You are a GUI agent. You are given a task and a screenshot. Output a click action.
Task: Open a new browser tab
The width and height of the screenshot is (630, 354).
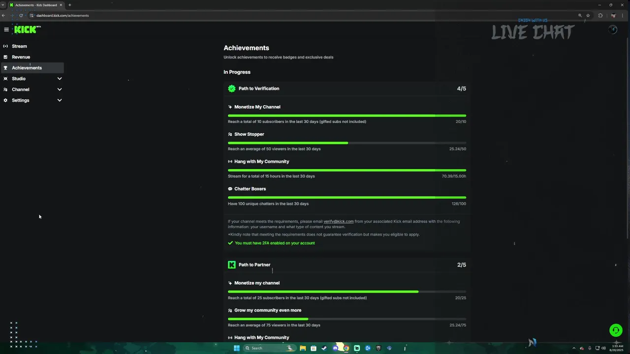click(69, 5)
